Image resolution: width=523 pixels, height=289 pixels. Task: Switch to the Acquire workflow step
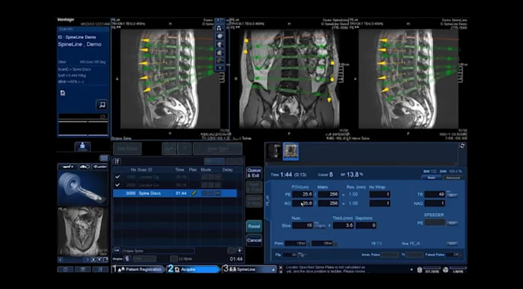click(194, 269)
